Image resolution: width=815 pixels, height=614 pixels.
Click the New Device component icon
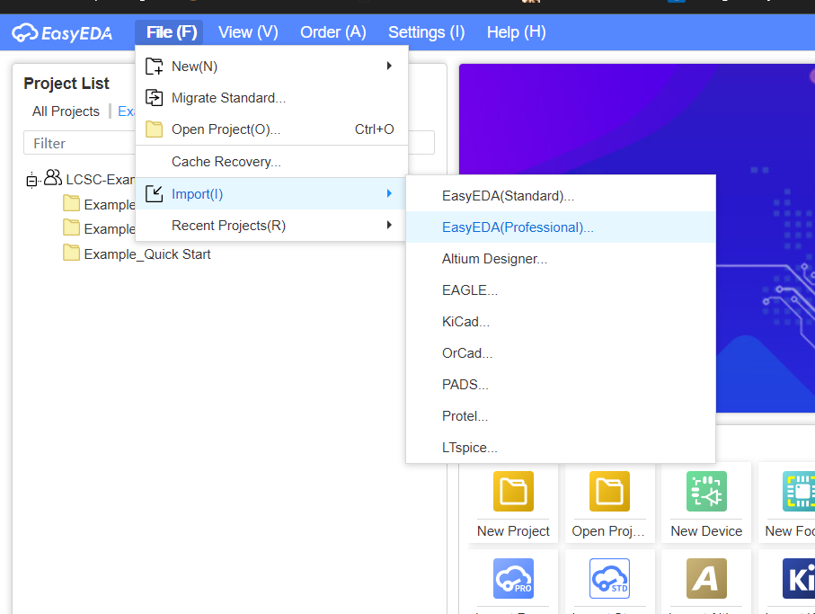pyautogui.click(x=706, y=492)
